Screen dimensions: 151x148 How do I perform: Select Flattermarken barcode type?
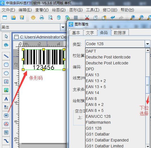116,123
